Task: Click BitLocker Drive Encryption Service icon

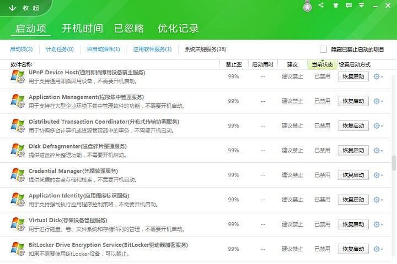Action: coord(18,249)
